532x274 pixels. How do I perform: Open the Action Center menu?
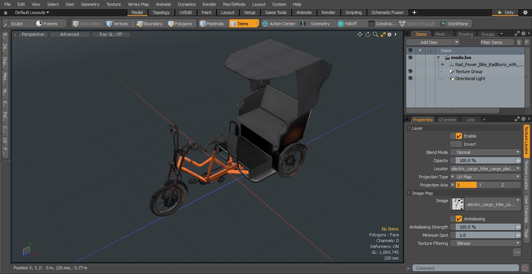(279, 24)
